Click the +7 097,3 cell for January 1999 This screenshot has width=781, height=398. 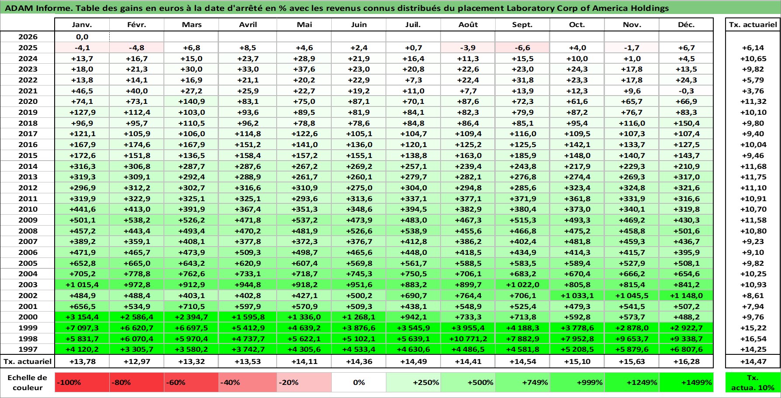click(82, 328)
